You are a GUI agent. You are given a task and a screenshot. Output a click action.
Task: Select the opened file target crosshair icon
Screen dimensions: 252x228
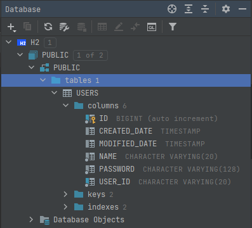tap(172, 9)
